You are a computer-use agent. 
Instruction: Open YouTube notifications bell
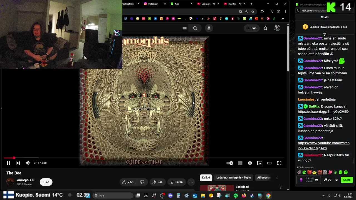[265, 28]
